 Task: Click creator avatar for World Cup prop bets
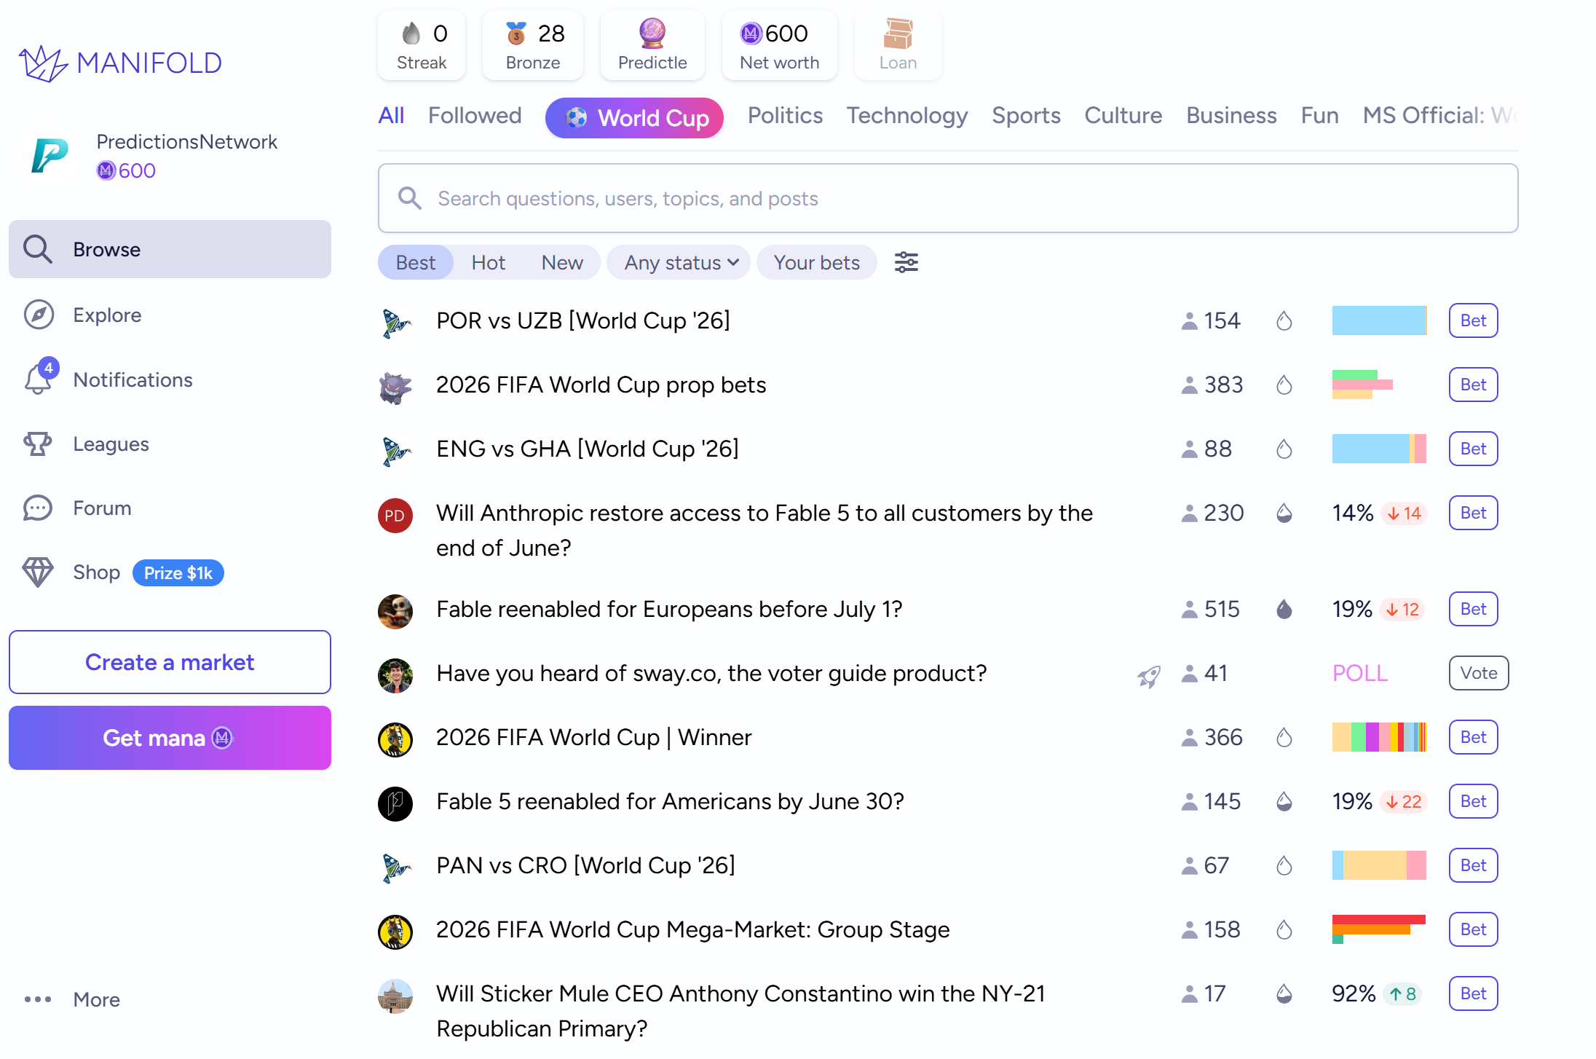point(396,386)
